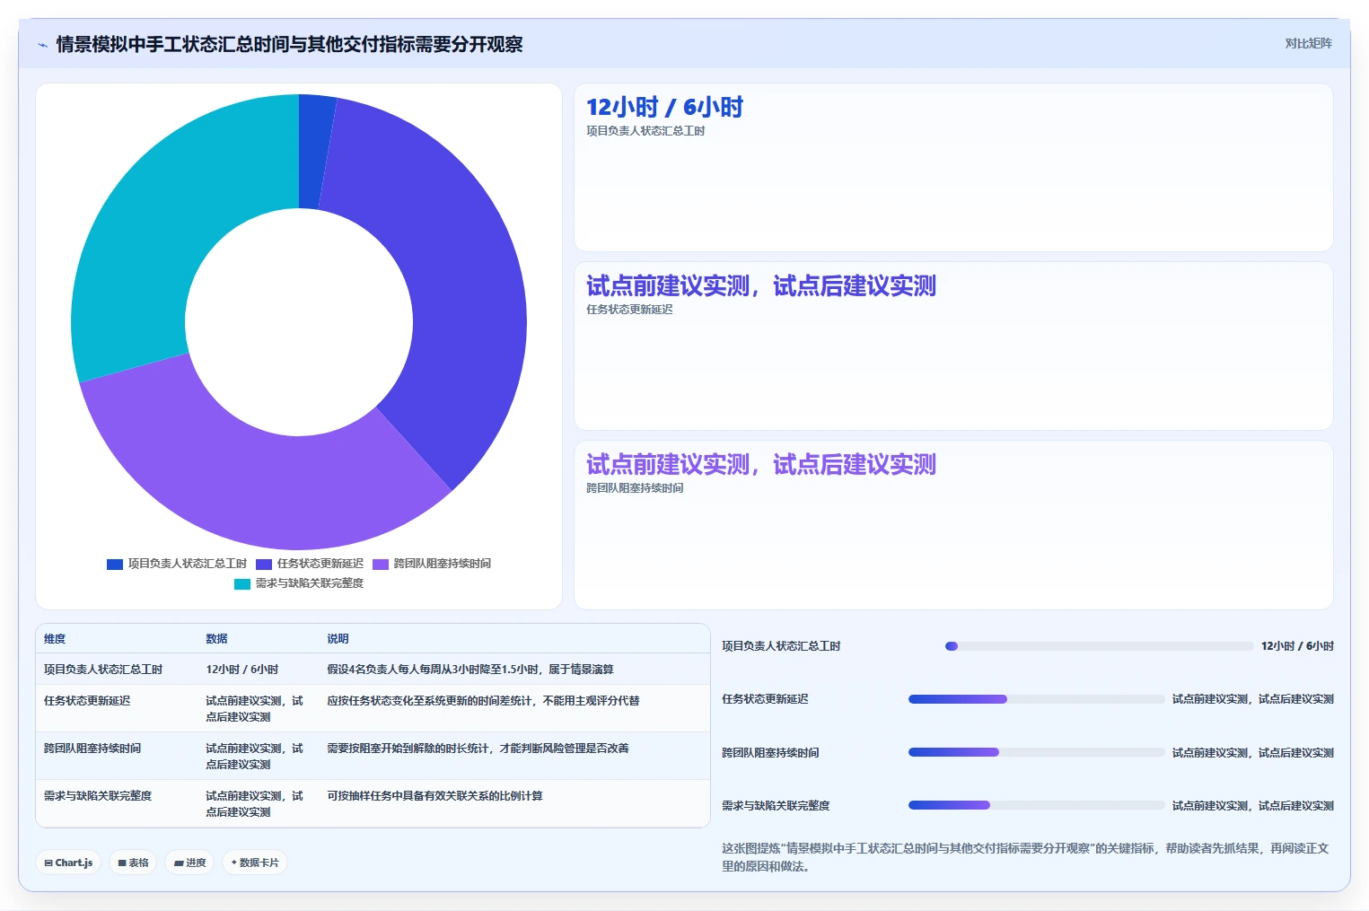Click description starting 假设4名负责人
Image resolution: width=1369 pixels, height=911 pixels.
470,670
